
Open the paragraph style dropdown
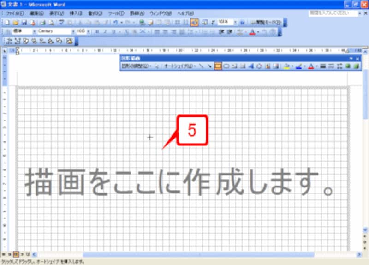click(34, 31)
